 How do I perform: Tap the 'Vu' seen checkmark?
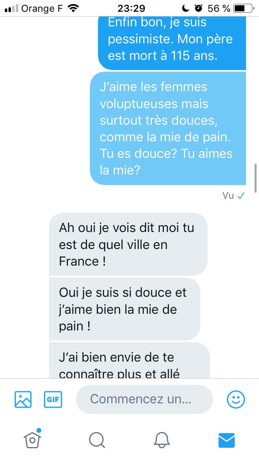click(x=241, y=196)
